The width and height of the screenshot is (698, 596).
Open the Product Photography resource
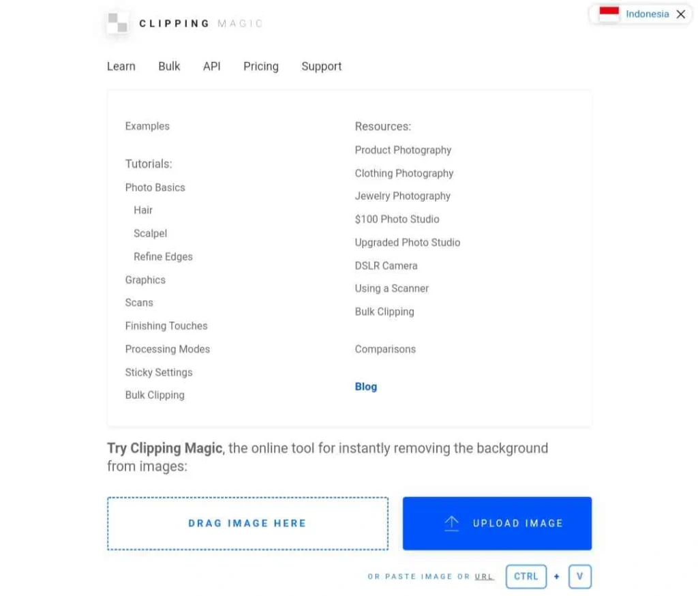[403, 150]
